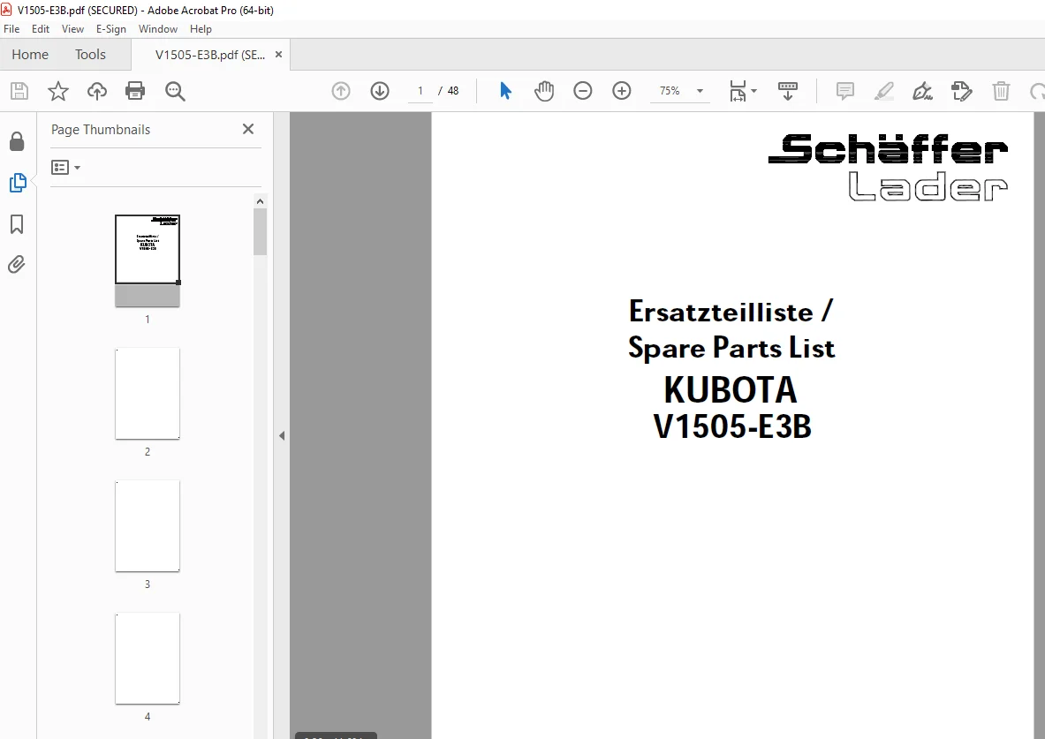
Task: Open thumbnail options dropdown menu
Action: [x=66, y=167]
